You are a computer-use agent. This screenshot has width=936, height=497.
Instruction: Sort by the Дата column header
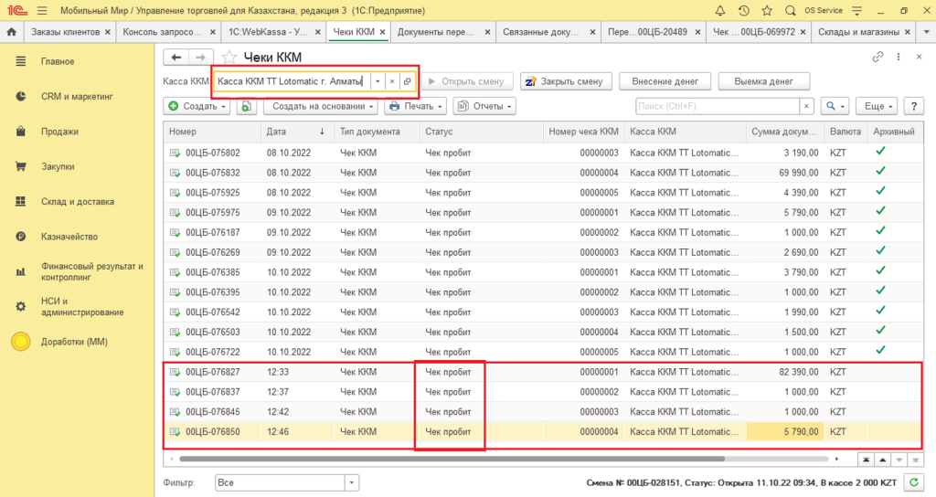tap(295, 132)
